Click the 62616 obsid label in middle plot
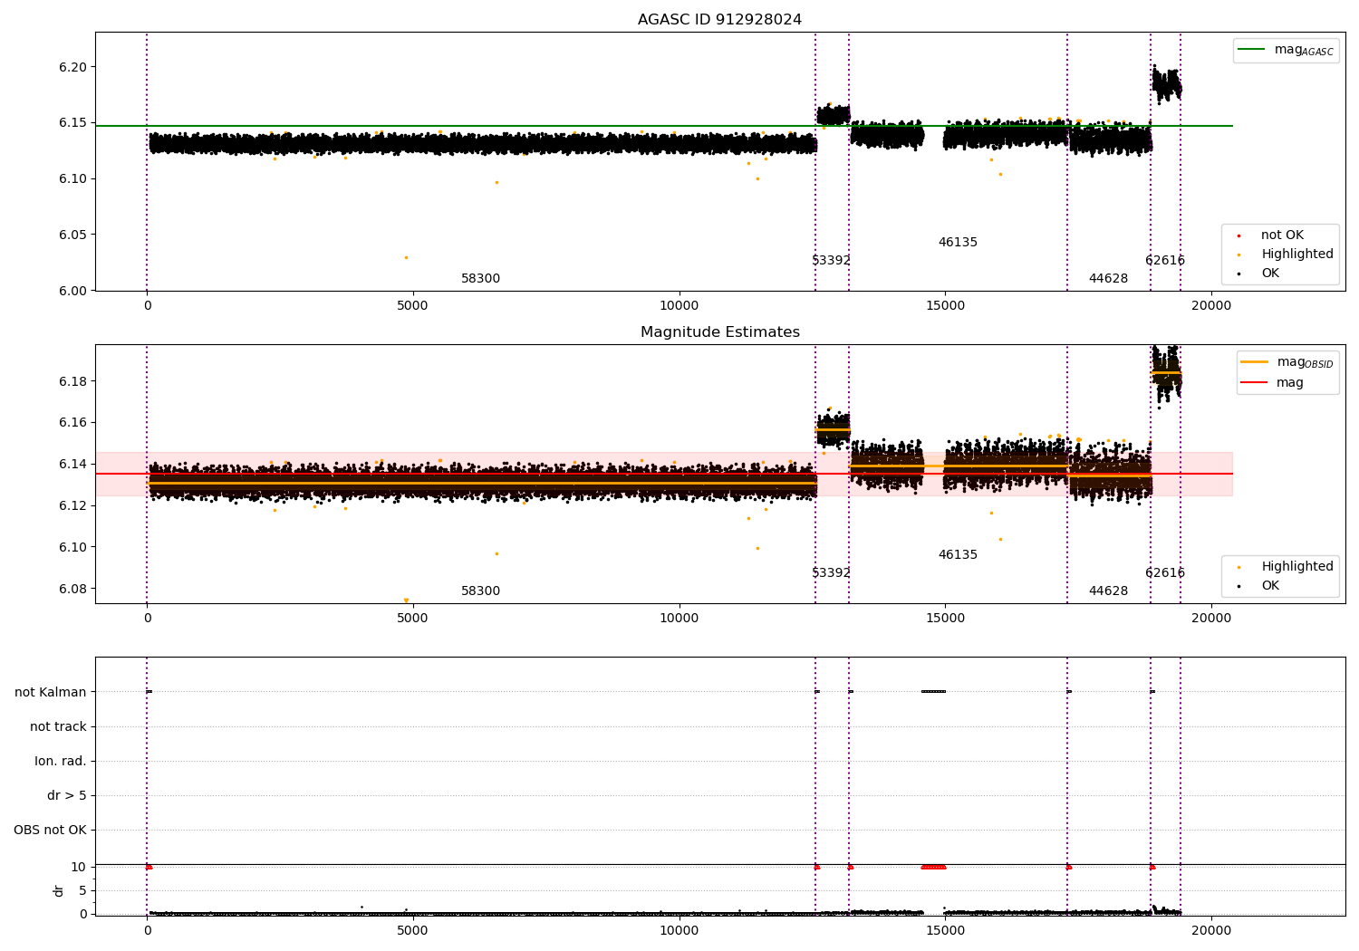1359x951 pixels. (x=1165, y=573)
